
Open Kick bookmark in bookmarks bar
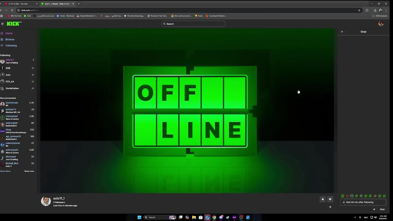tap(27, 16)
